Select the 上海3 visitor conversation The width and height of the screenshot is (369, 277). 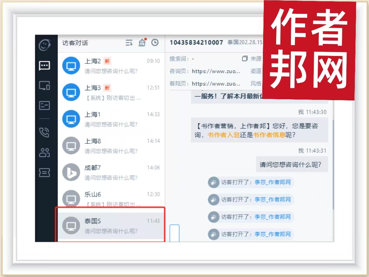click(x=111, y=92)
